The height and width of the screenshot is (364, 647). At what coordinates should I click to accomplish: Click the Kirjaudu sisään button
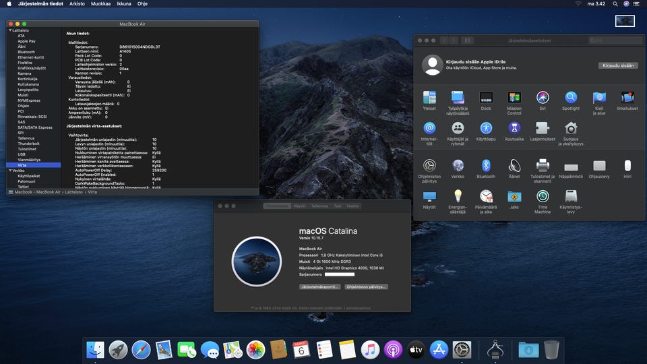click(x=617, y=65)
